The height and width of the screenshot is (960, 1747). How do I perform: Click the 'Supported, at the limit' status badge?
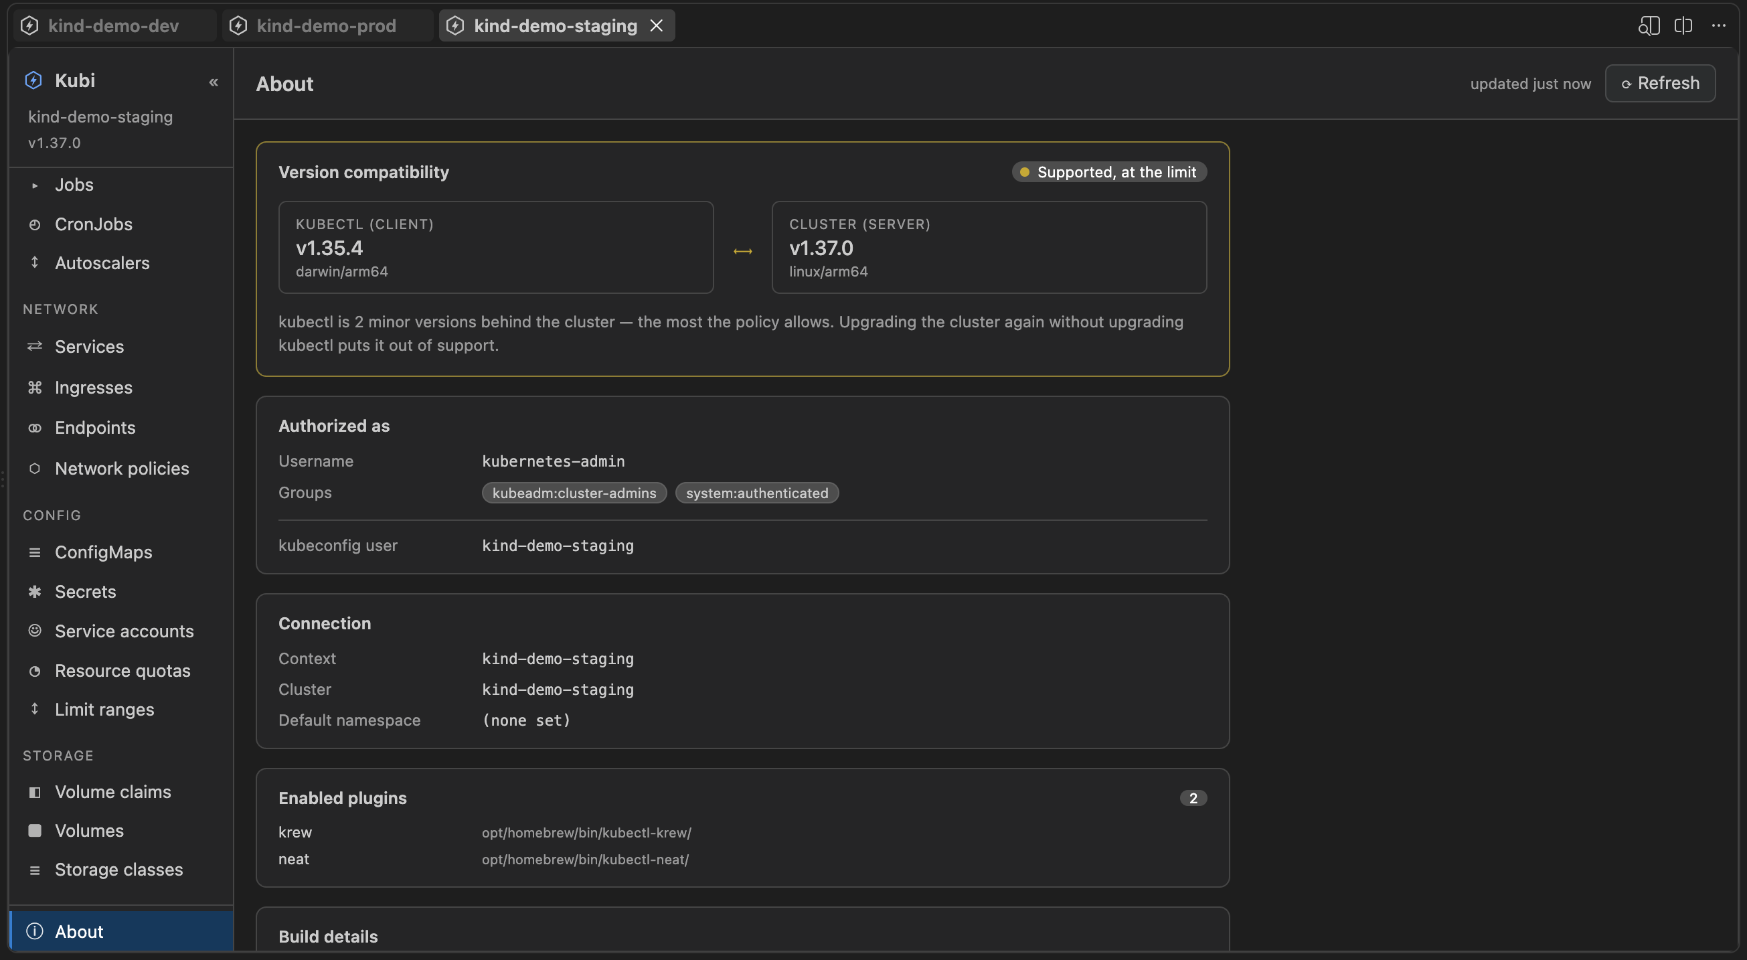click(x=1109, y=171)
